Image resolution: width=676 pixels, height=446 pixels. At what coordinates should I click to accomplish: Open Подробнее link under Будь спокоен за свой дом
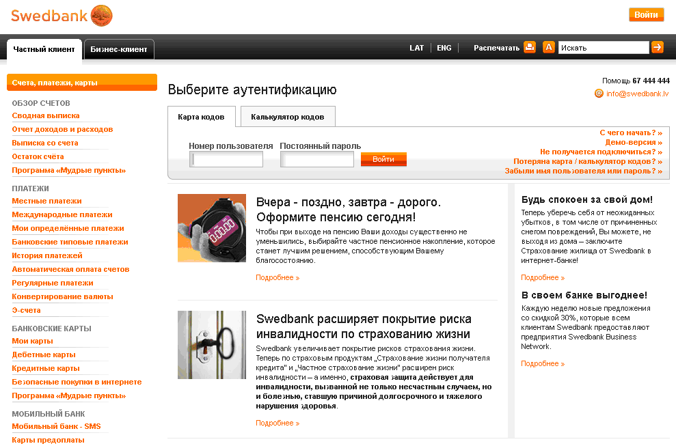(543, 277)
